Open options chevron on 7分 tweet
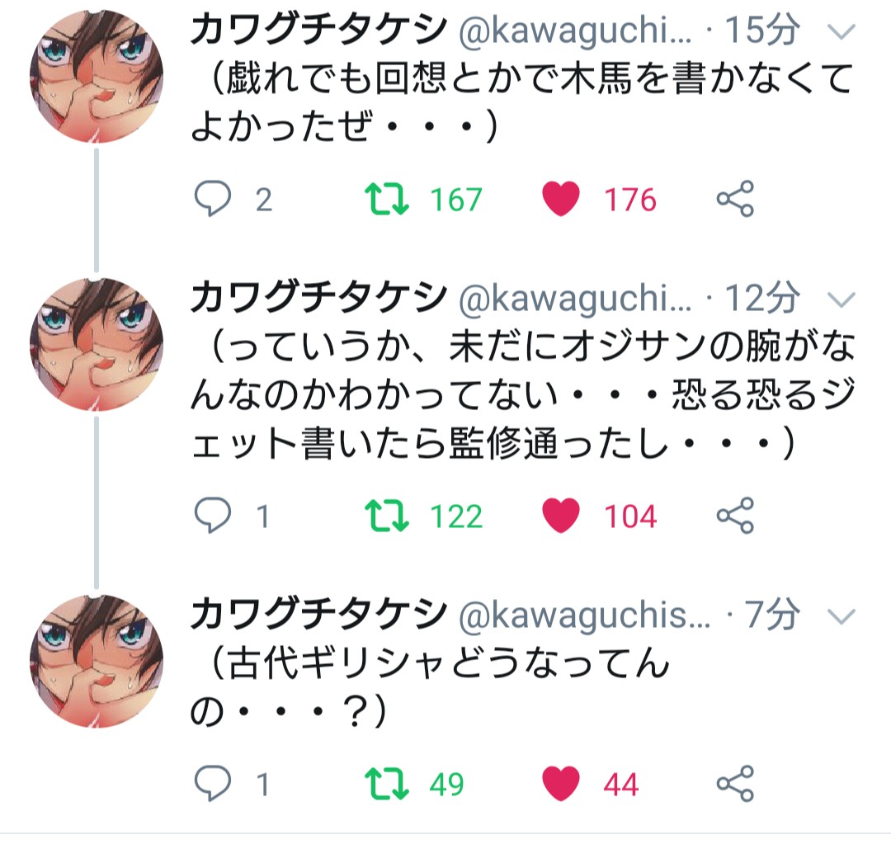 tap(841, 616)
